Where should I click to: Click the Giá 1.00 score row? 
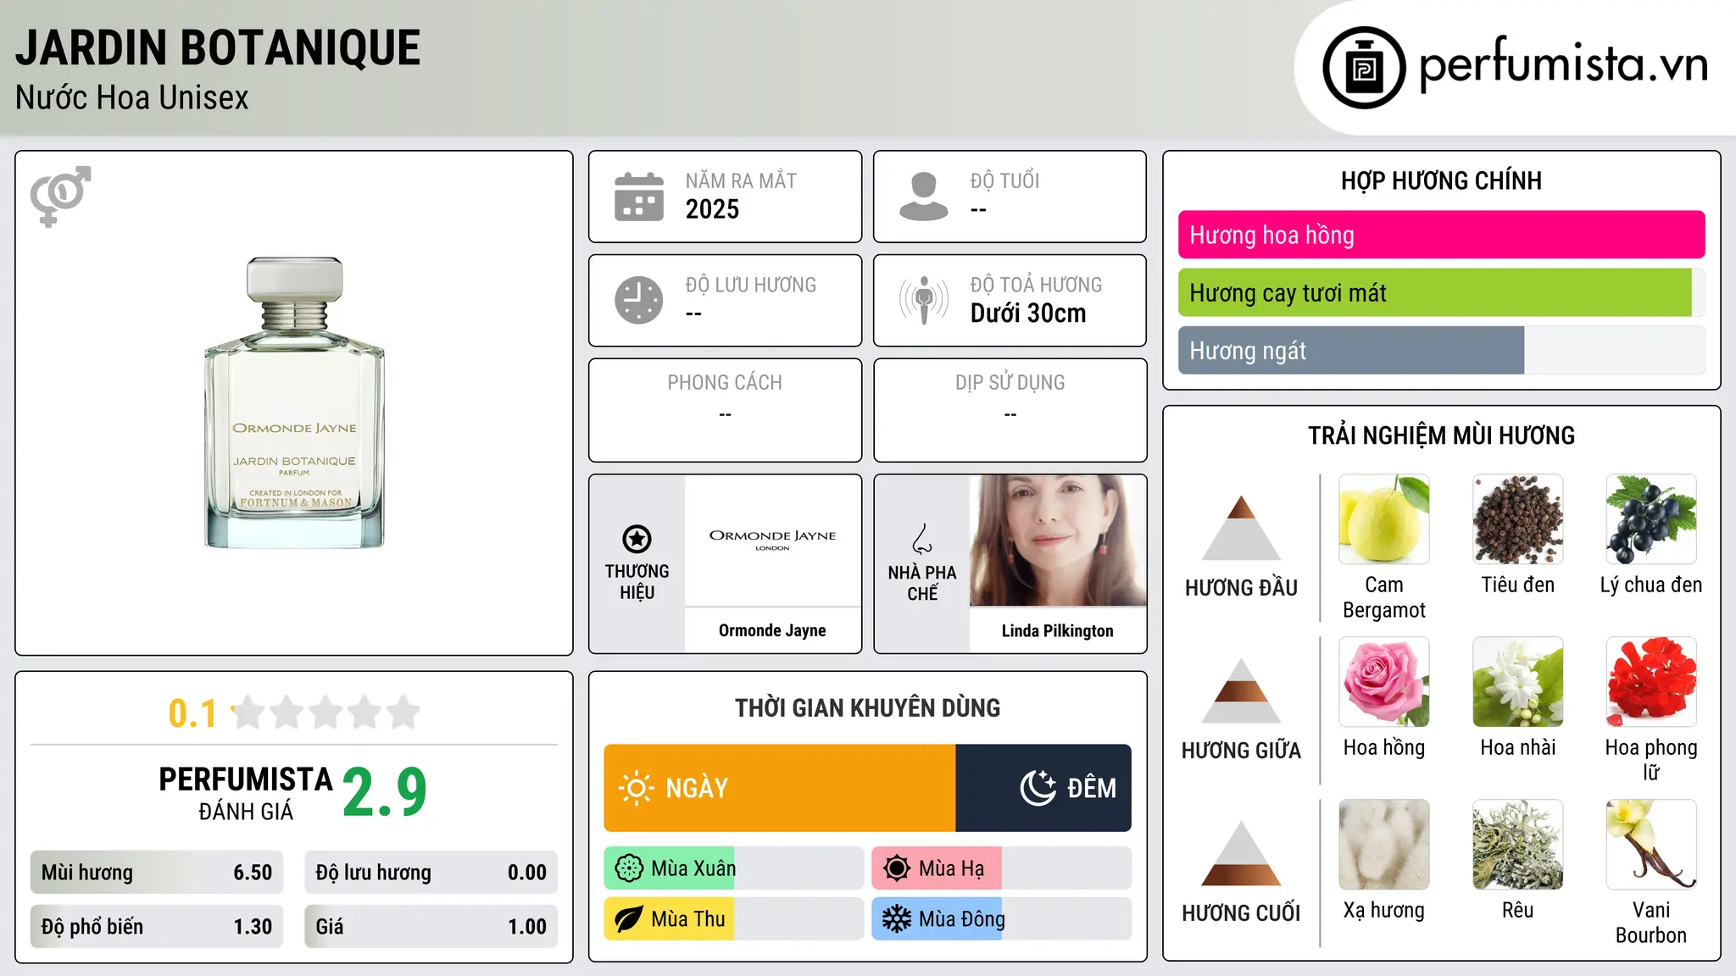click(x=431, y=927)
